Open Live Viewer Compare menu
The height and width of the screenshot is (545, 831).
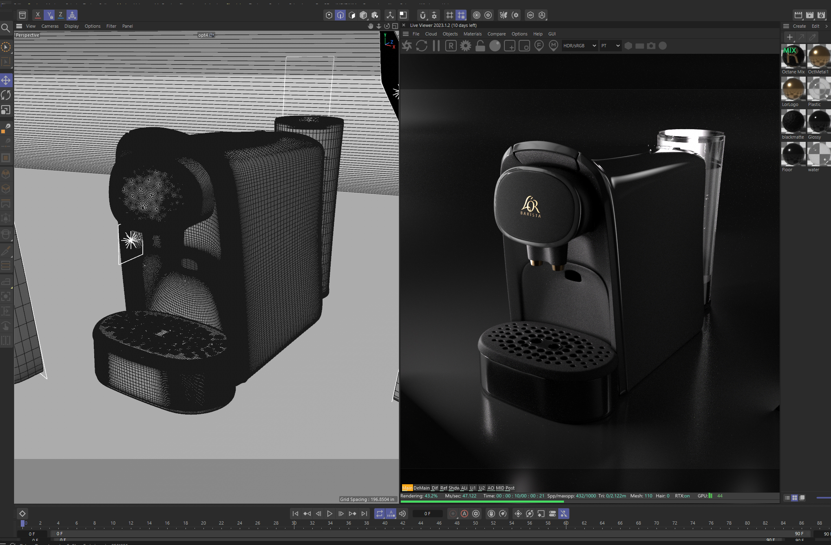click(496, 34)
